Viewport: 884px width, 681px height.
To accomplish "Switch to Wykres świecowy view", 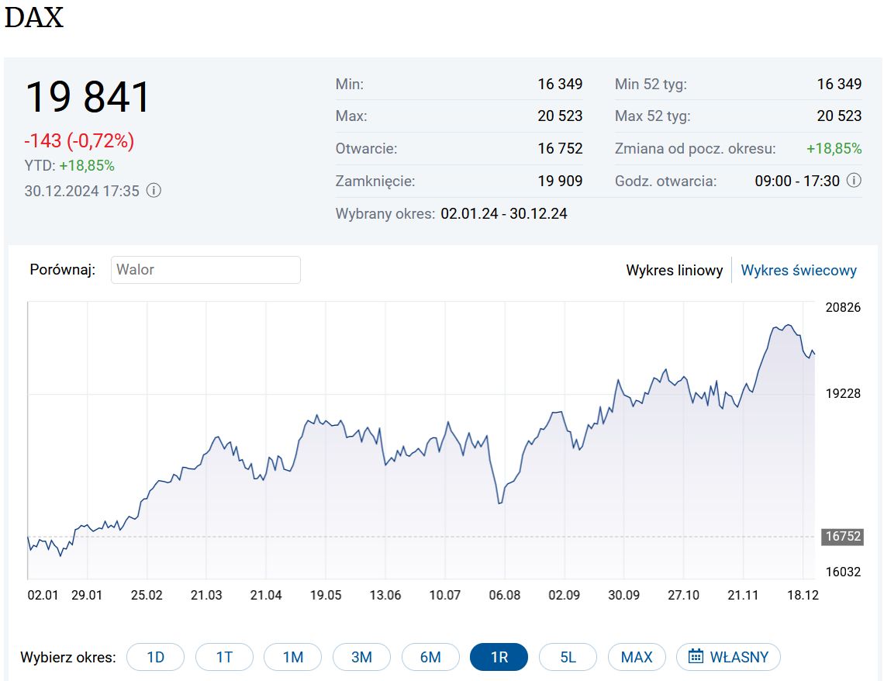I will (x=798, y=271).
